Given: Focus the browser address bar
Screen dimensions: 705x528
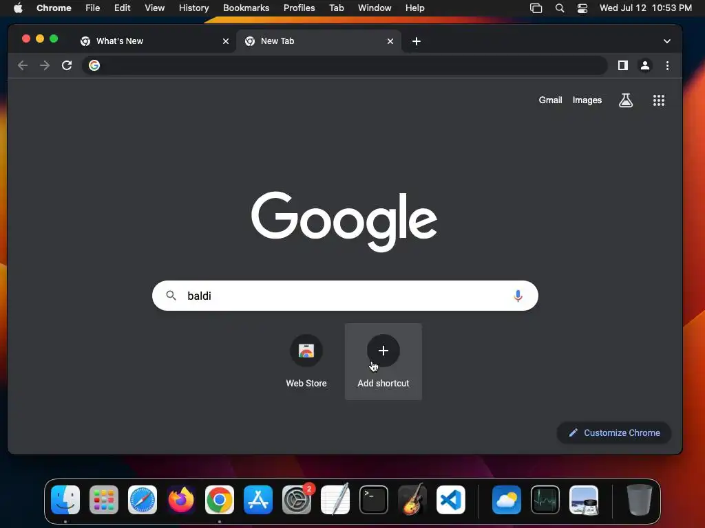Looking at the screenshot, I should 344,65.
